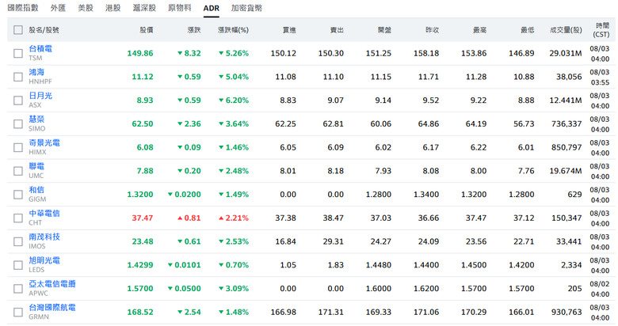Open the 日月光 stock link
Viewport: 618px width, 326px height.
click(40, 96)
